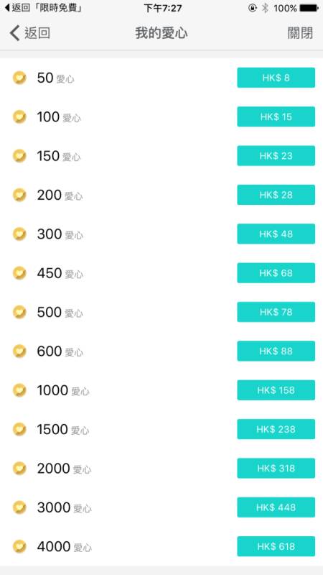Tap the gold heart coin beside 50 愛心
This screenshot has width=323, height=575.
(19, 78)
